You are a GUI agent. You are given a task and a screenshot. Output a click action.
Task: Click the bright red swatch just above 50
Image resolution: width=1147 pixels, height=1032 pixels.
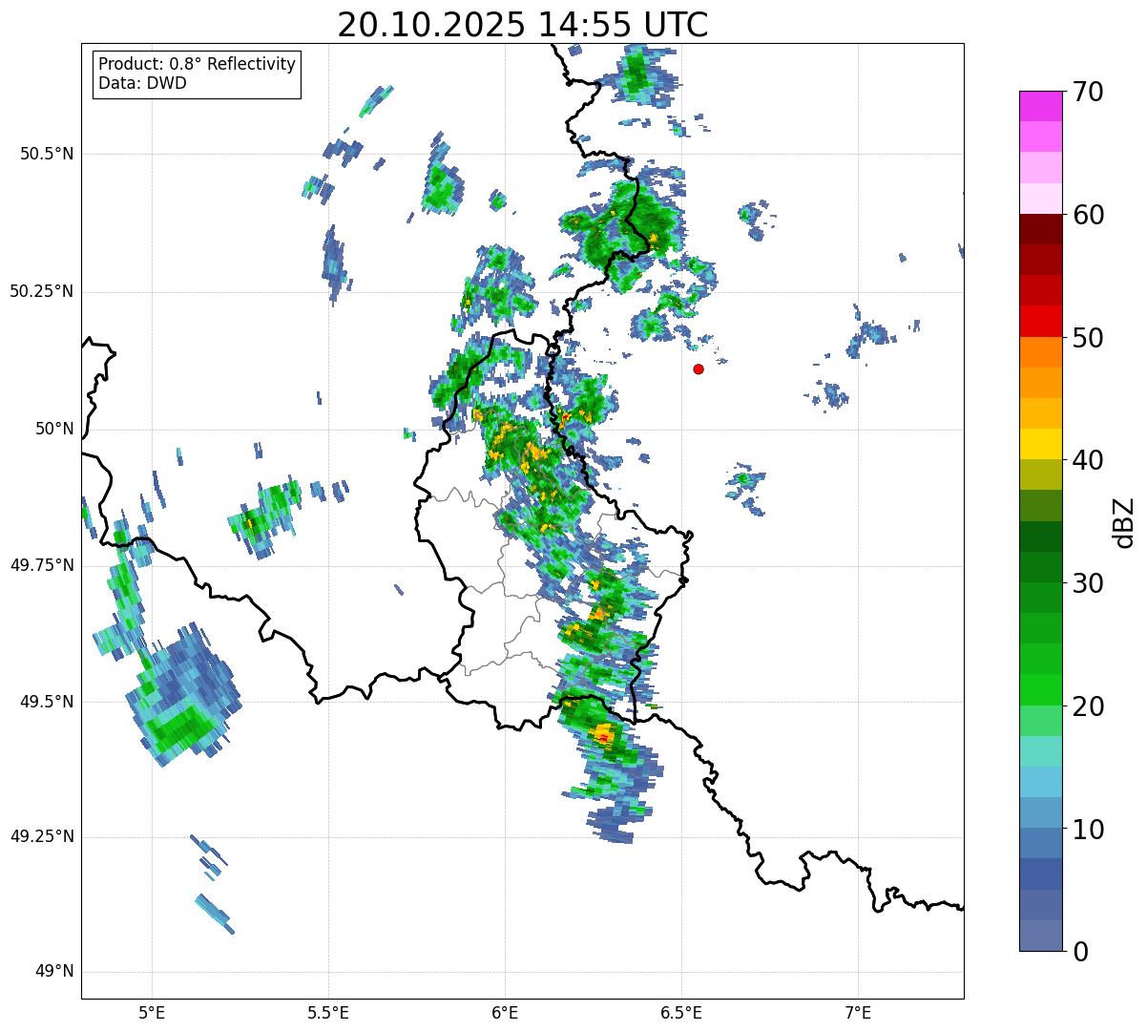pyautogui.click(x=1040, y=321)
